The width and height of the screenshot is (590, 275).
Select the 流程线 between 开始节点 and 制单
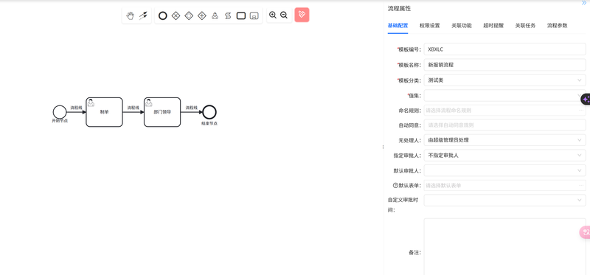(x=76, y=112)
